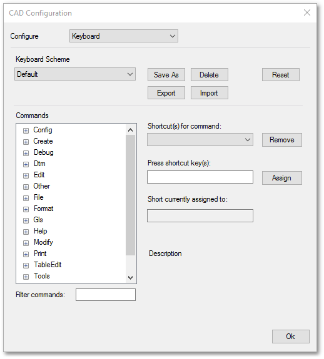Select the Debug tree item label
The height and width of the screenshot is (359, 324).
click(x=44, y=152)
